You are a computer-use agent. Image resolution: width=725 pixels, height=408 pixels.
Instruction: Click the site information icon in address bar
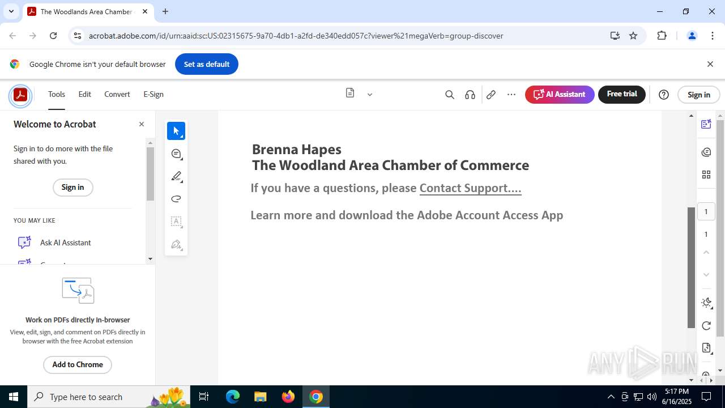(x=78, y=36)
